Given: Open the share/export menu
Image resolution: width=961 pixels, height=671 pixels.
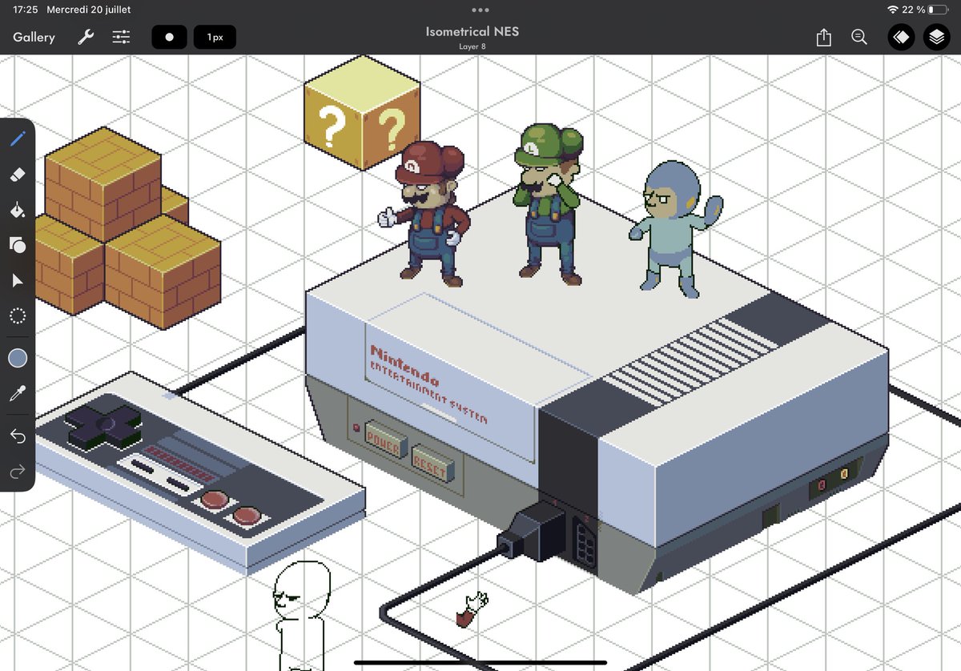Looking at the screenshot, I should (x=823, y=37).
